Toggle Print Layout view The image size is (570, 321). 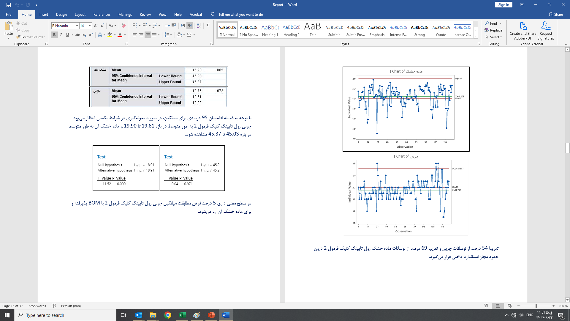(x=498, y=306)
